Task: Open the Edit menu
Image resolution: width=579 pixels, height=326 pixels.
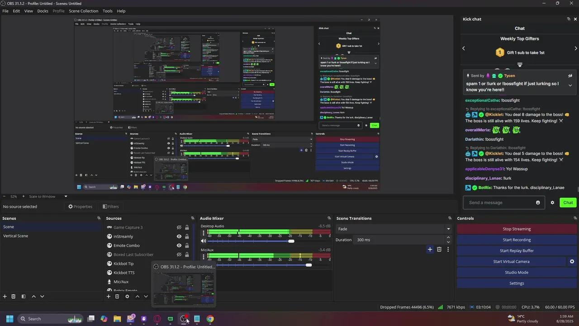Action: pos(16,11)
